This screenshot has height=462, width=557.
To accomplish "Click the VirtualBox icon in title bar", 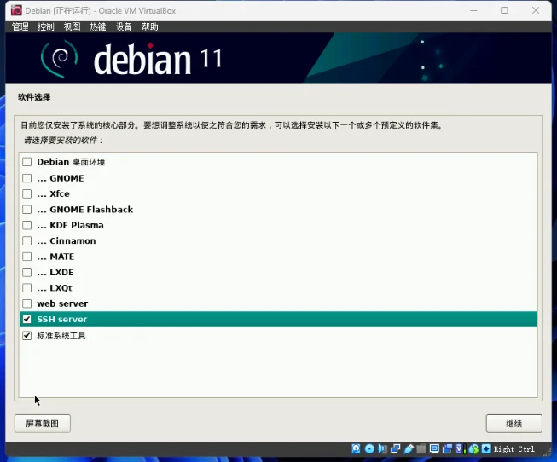I will click(x=16, y=10).
